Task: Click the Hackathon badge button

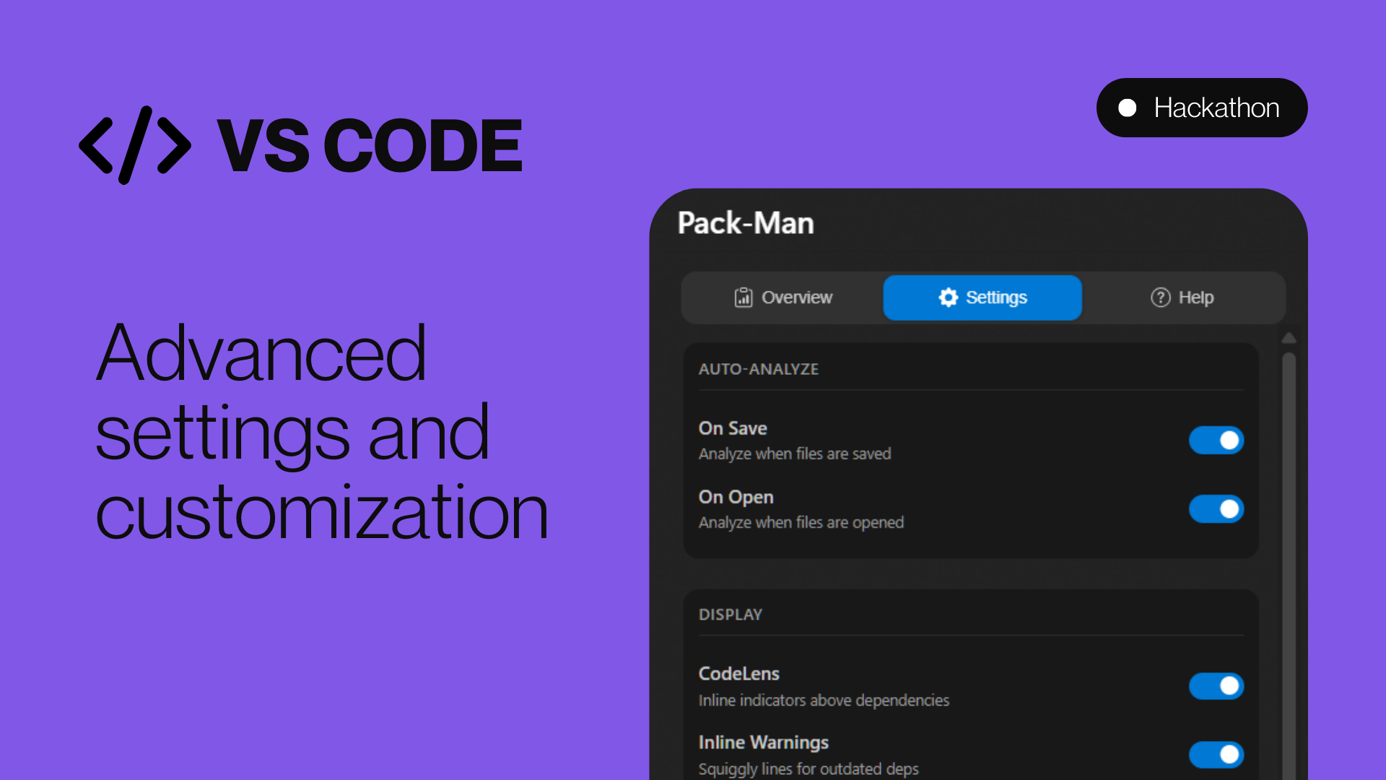Action: coord(1201,108)
